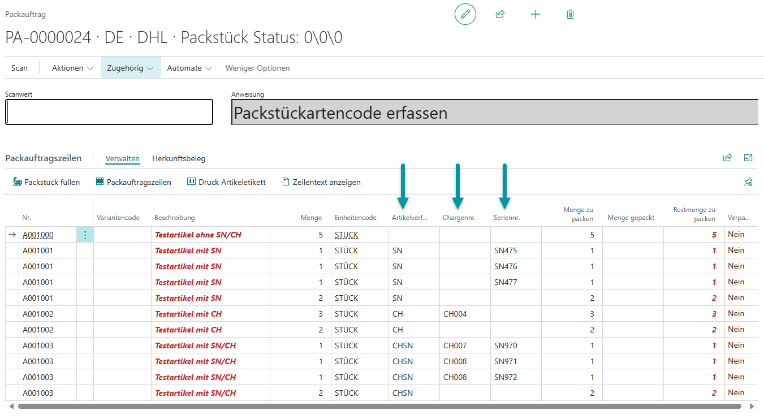Image resolution: width=764 pixels, height=419 pixels.
Task: Click the pencil edit icon
Action: (x=465, y=14)
